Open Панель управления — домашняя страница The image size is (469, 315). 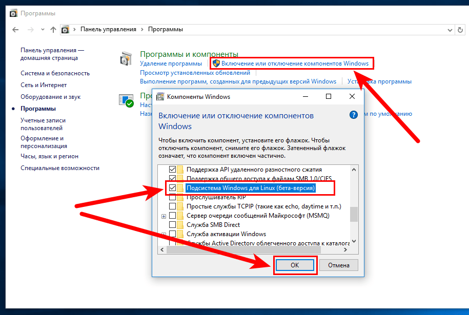point(52,54)
